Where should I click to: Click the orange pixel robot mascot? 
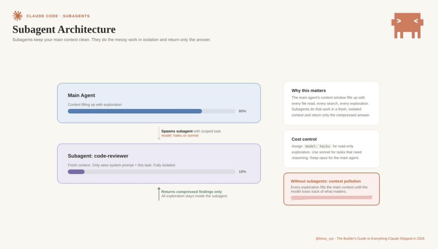[x=407, y=25]
